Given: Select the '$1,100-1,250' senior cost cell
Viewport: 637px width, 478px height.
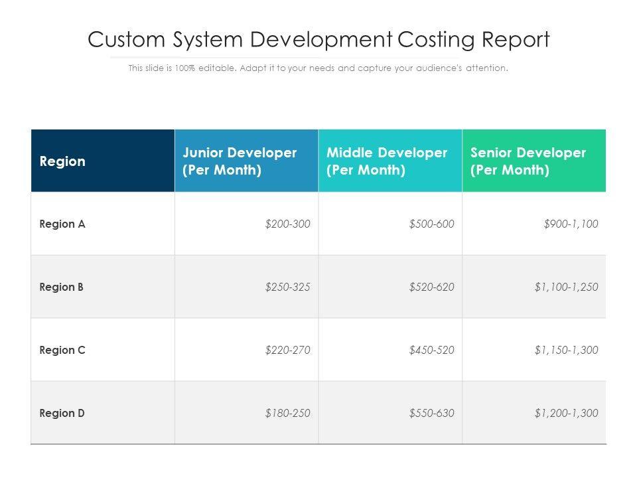Looking at the screenshot, I should click(x=566, y=287).
